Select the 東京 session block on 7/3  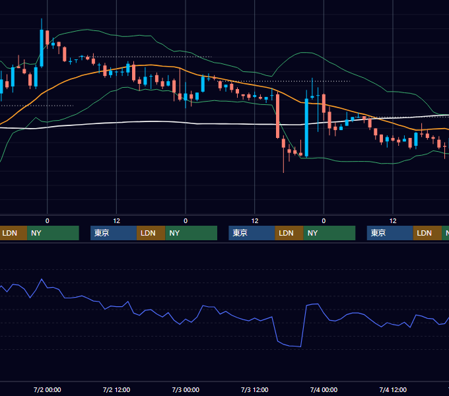[252, 233]
